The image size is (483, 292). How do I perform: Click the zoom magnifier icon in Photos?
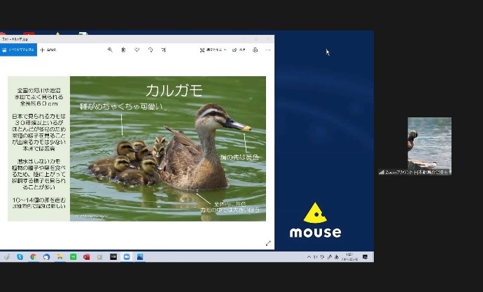tap(110, 50)
